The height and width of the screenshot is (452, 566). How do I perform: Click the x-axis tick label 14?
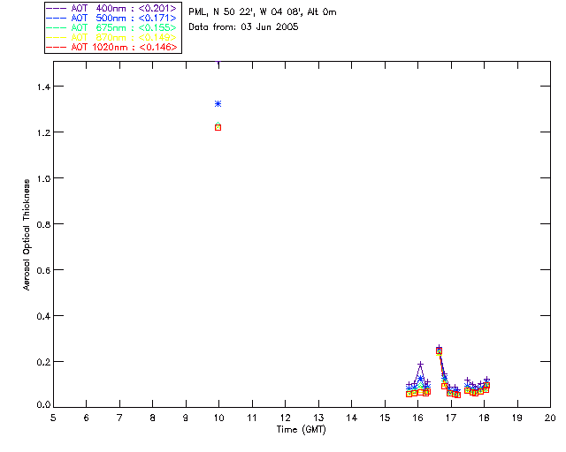[x=352, y=418]
